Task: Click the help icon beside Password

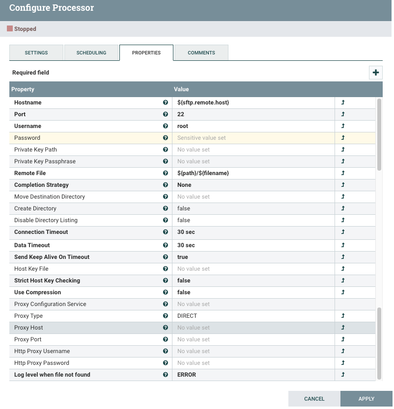Action: (166, 138)
